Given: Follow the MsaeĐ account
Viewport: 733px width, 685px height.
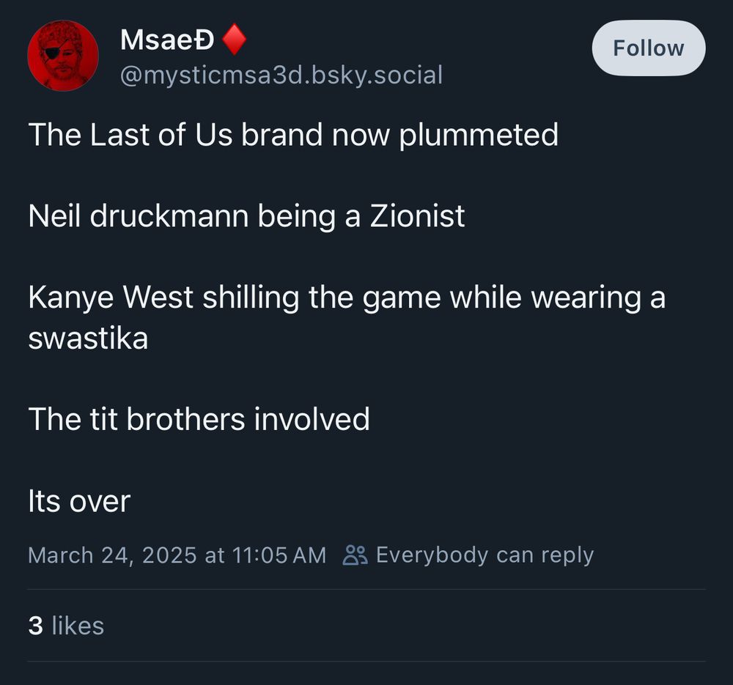Looking at the screenshot, I should click(648, 48).
